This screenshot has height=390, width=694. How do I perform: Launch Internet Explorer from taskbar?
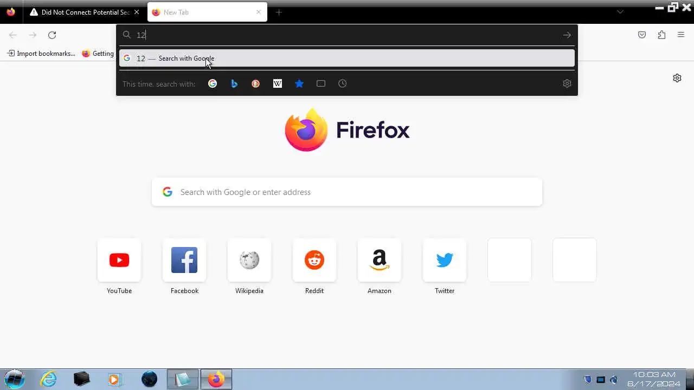pyautogui.click(x=49, y=379)
